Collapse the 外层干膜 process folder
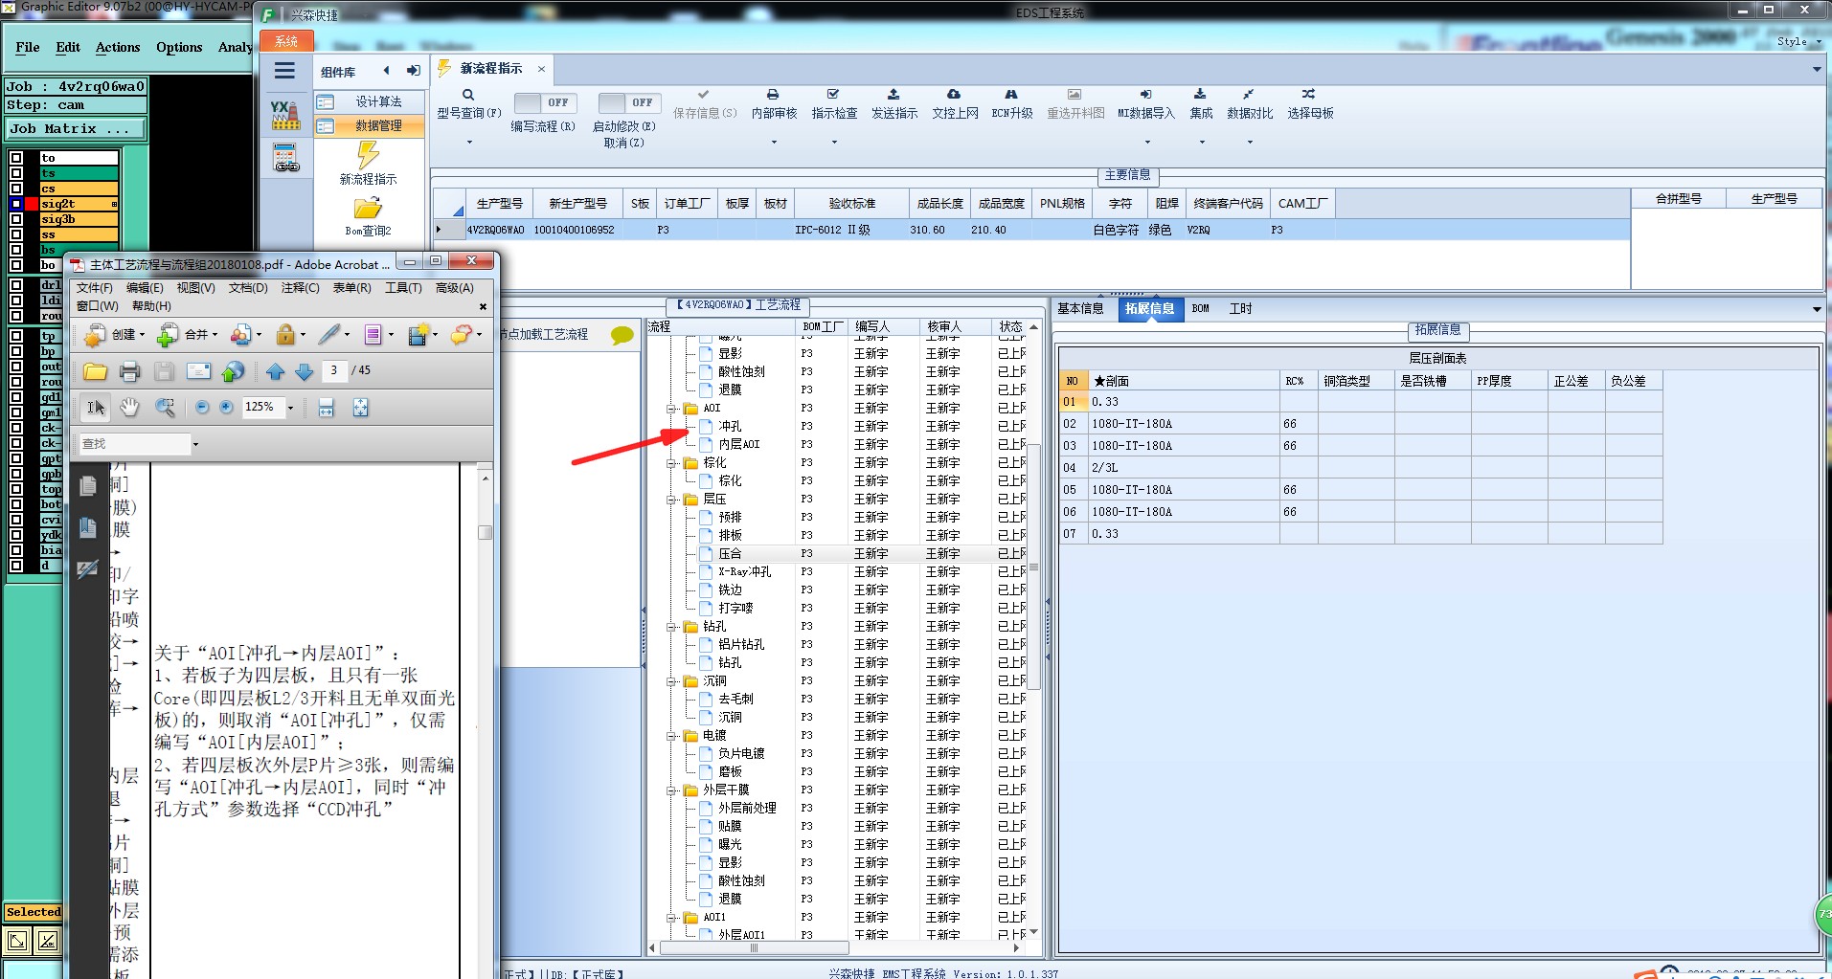 pos(672,790)
